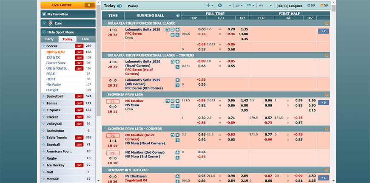370x183 pixels.
Task: Toggle the sound speaker icon beside Today
Action: pyautogui.click(x=120, y=6)
